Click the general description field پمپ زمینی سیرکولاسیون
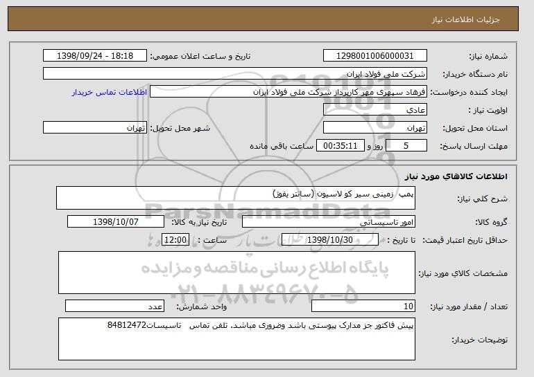The image size is (534, 377). (x=236, y=198)
